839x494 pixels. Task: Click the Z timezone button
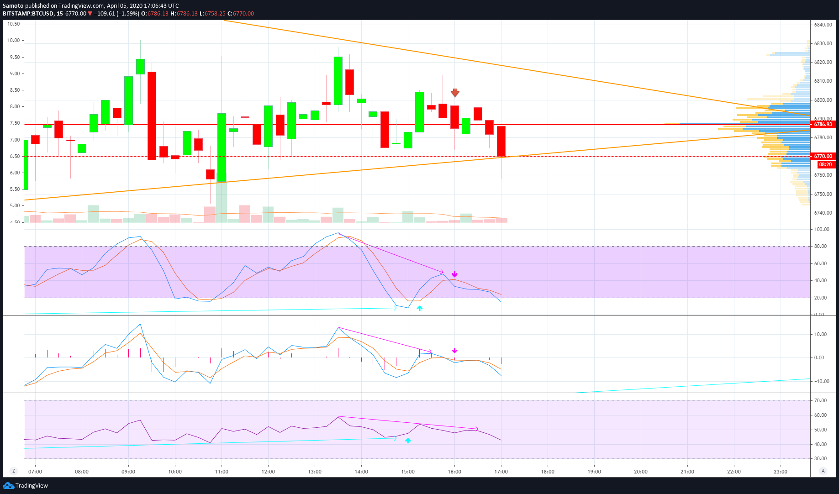coord(14,471)
